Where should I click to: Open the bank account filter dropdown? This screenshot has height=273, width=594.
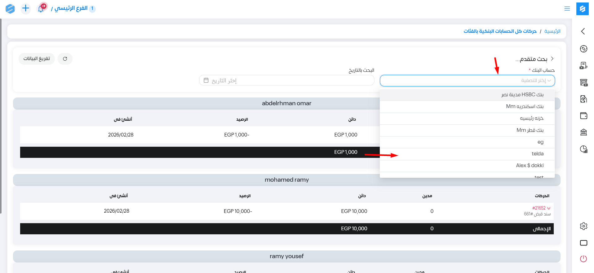(x=467, y=81)
